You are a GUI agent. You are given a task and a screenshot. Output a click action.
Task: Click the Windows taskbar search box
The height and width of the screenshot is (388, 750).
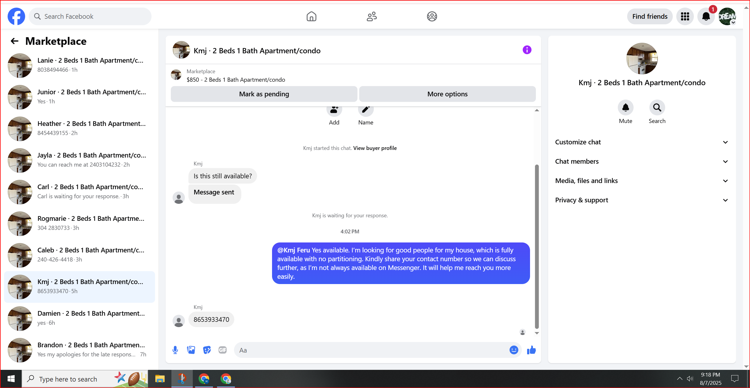coord(85,379)
